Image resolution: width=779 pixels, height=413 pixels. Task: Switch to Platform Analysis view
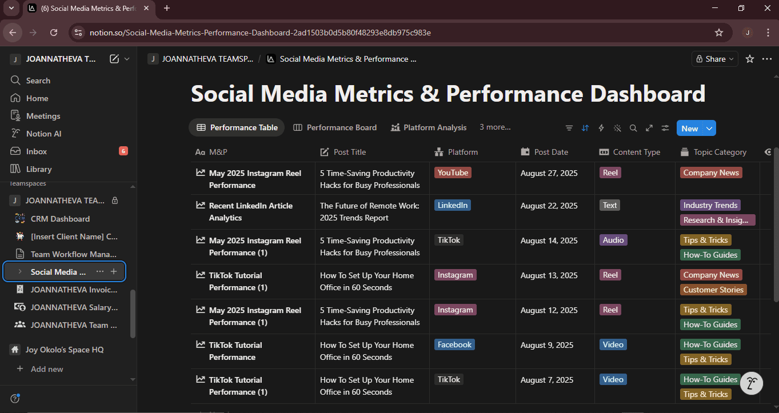pos(429,127)
